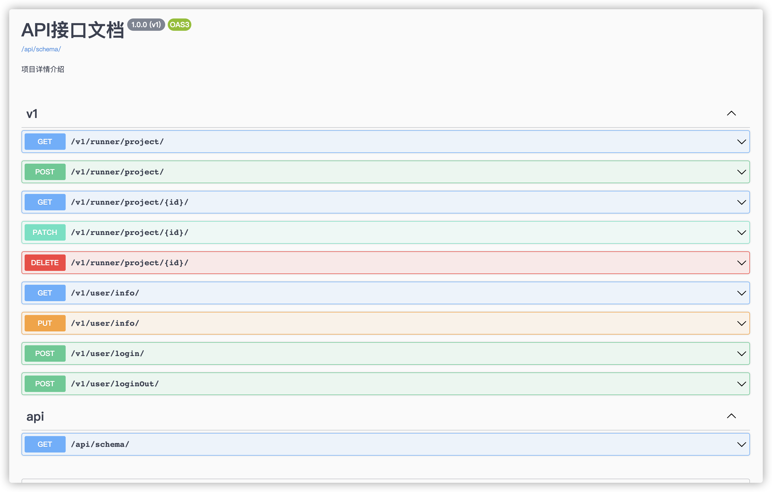
Task: Click the GET badge for /v1/runner/project/{id}/
Action: tap(45, 202)
